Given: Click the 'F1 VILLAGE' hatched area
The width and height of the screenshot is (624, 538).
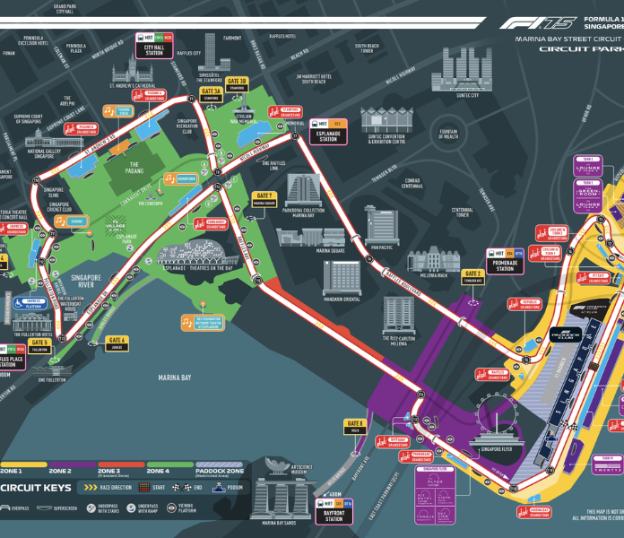Looking at the screenshot, I should tap(116, 226).
